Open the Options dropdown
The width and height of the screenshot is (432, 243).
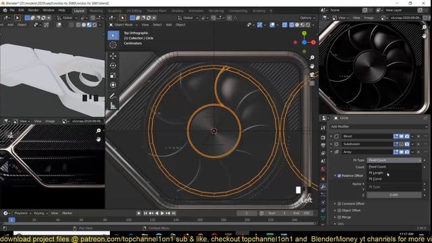(308, 18)
